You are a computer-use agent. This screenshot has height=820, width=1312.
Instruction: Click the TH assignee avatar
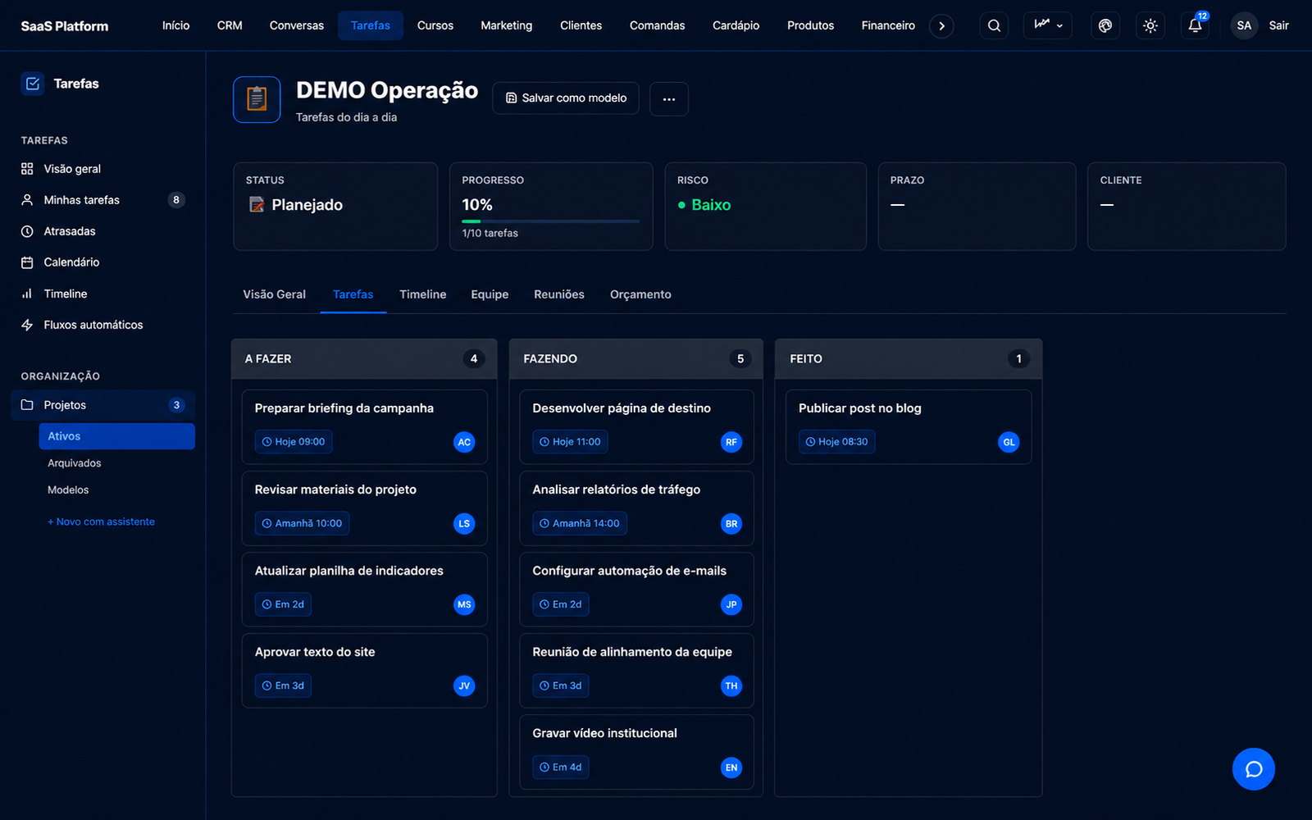[x=731, y=686]
